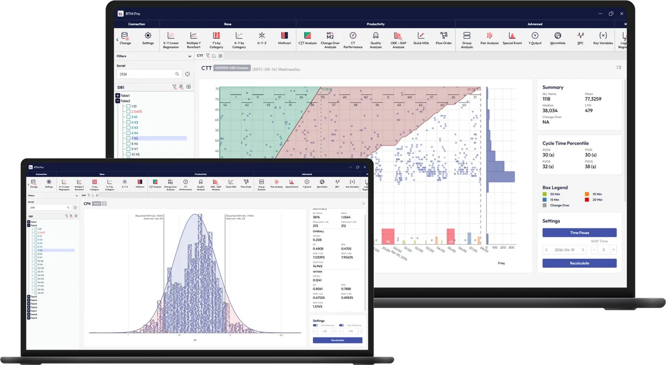Select Y's by Category in the CTT window
The height and width of the screenshot is (365, 666).
[x=216, y=41]
